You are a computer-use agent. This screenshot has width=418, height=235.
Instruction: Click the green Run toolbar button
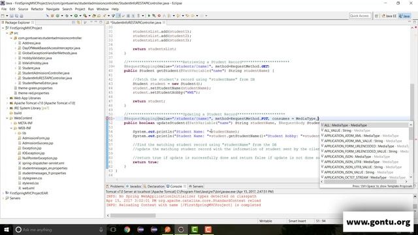pos(76,16)
